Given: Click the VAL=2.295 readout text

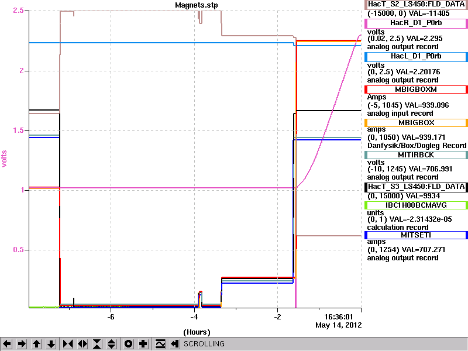Looking at the screenshot, I should (x=425, y=39).
